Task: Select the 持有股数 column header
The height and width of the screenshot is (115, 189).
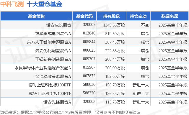Action: 111,16
